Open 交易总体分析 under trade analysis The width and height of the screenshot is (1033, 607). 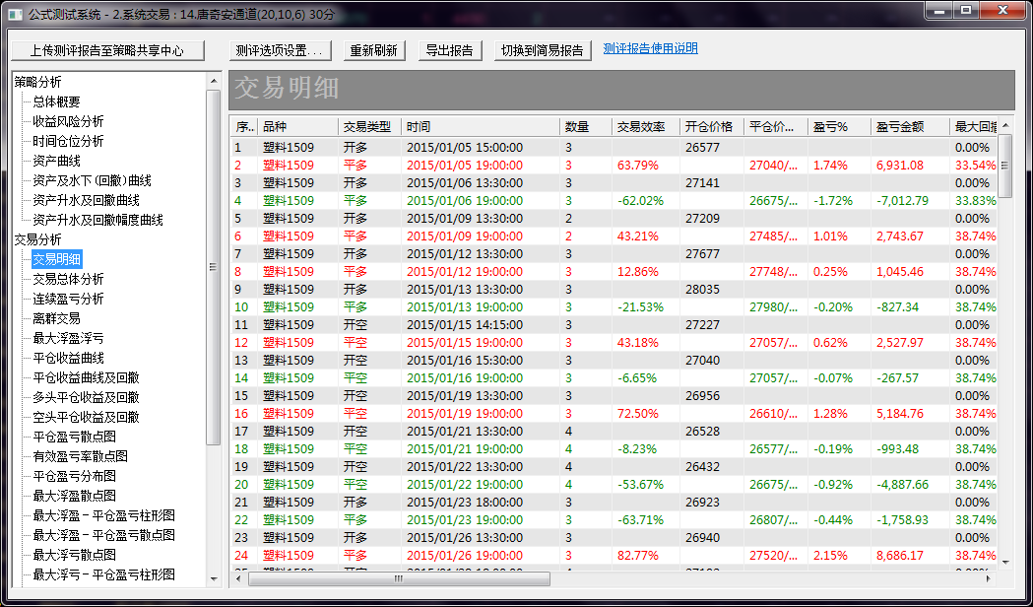tap(68, 279)
